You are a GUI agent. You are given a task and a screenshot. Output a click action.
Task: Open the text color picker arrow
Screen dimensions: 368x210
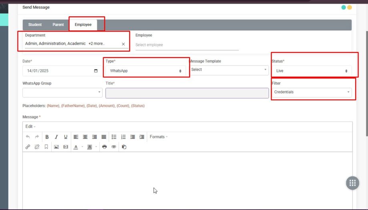pos(82,147)
